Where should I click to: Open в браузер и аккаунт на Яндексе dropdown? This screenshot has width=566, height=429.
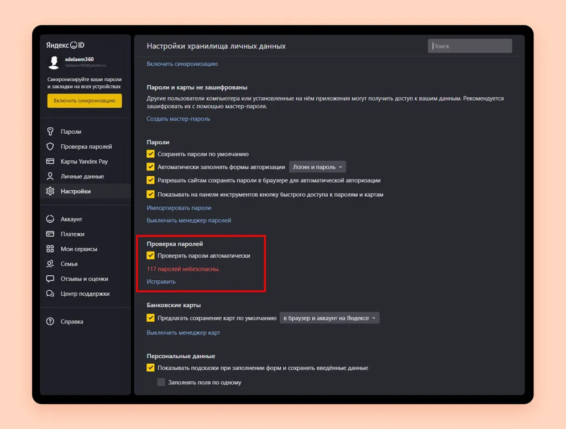click(329, 318)
